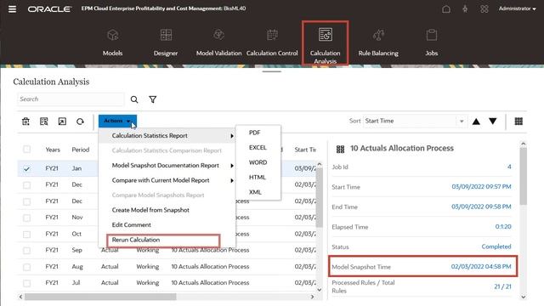Viewport: 544px width, 306px height.
Task: Refresh the calculation analysis list
Action: click(x=80, y=122)
